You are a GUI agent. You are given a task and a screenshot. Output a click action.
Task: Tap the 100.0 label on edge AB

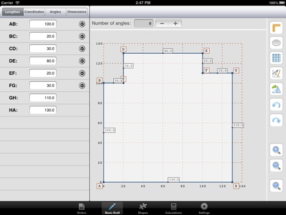pyautogui.click(x=110, y=130)
